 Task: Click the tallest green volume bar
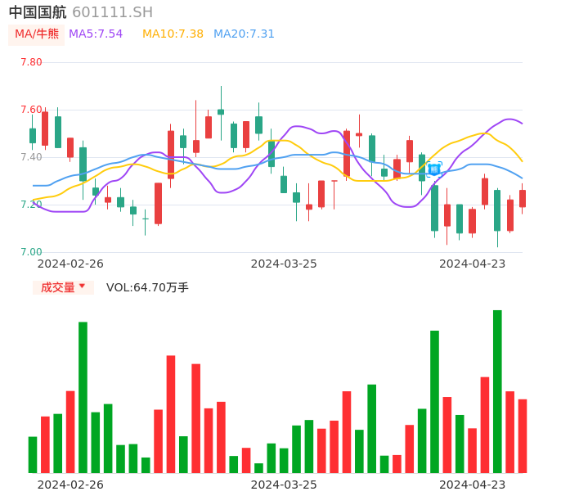[x=497, y=391]
